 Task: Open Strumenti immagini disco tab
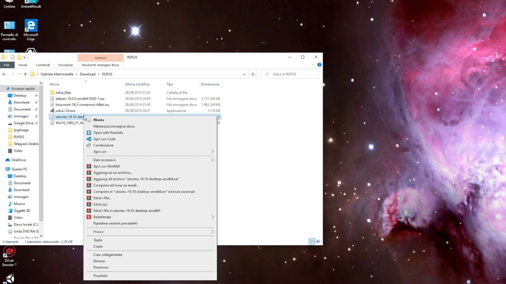pyautogui.click(x=100, y=65)
